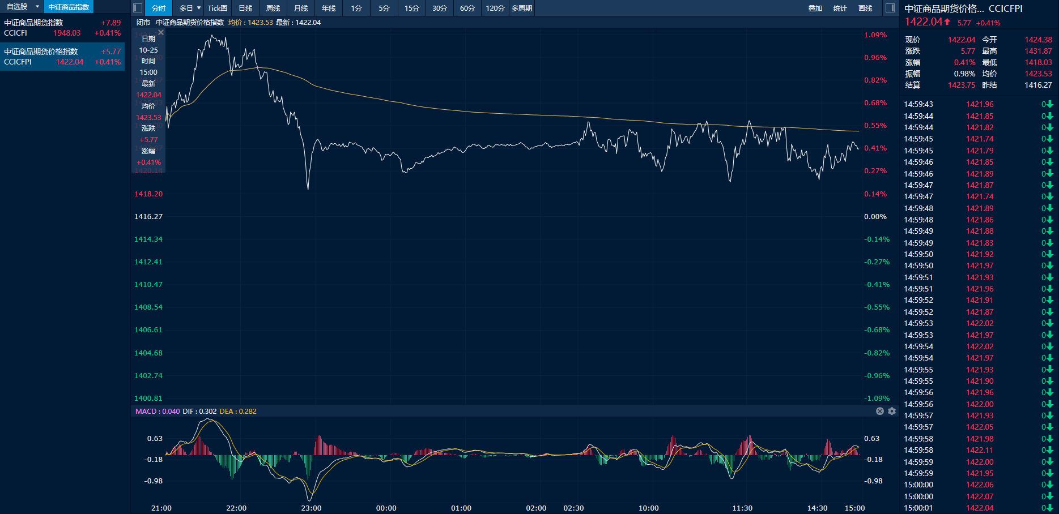1059x514 pixels.
Task: Select the 中证商品期货价格指数 CCICFPI row
Action: pos(62,57)
